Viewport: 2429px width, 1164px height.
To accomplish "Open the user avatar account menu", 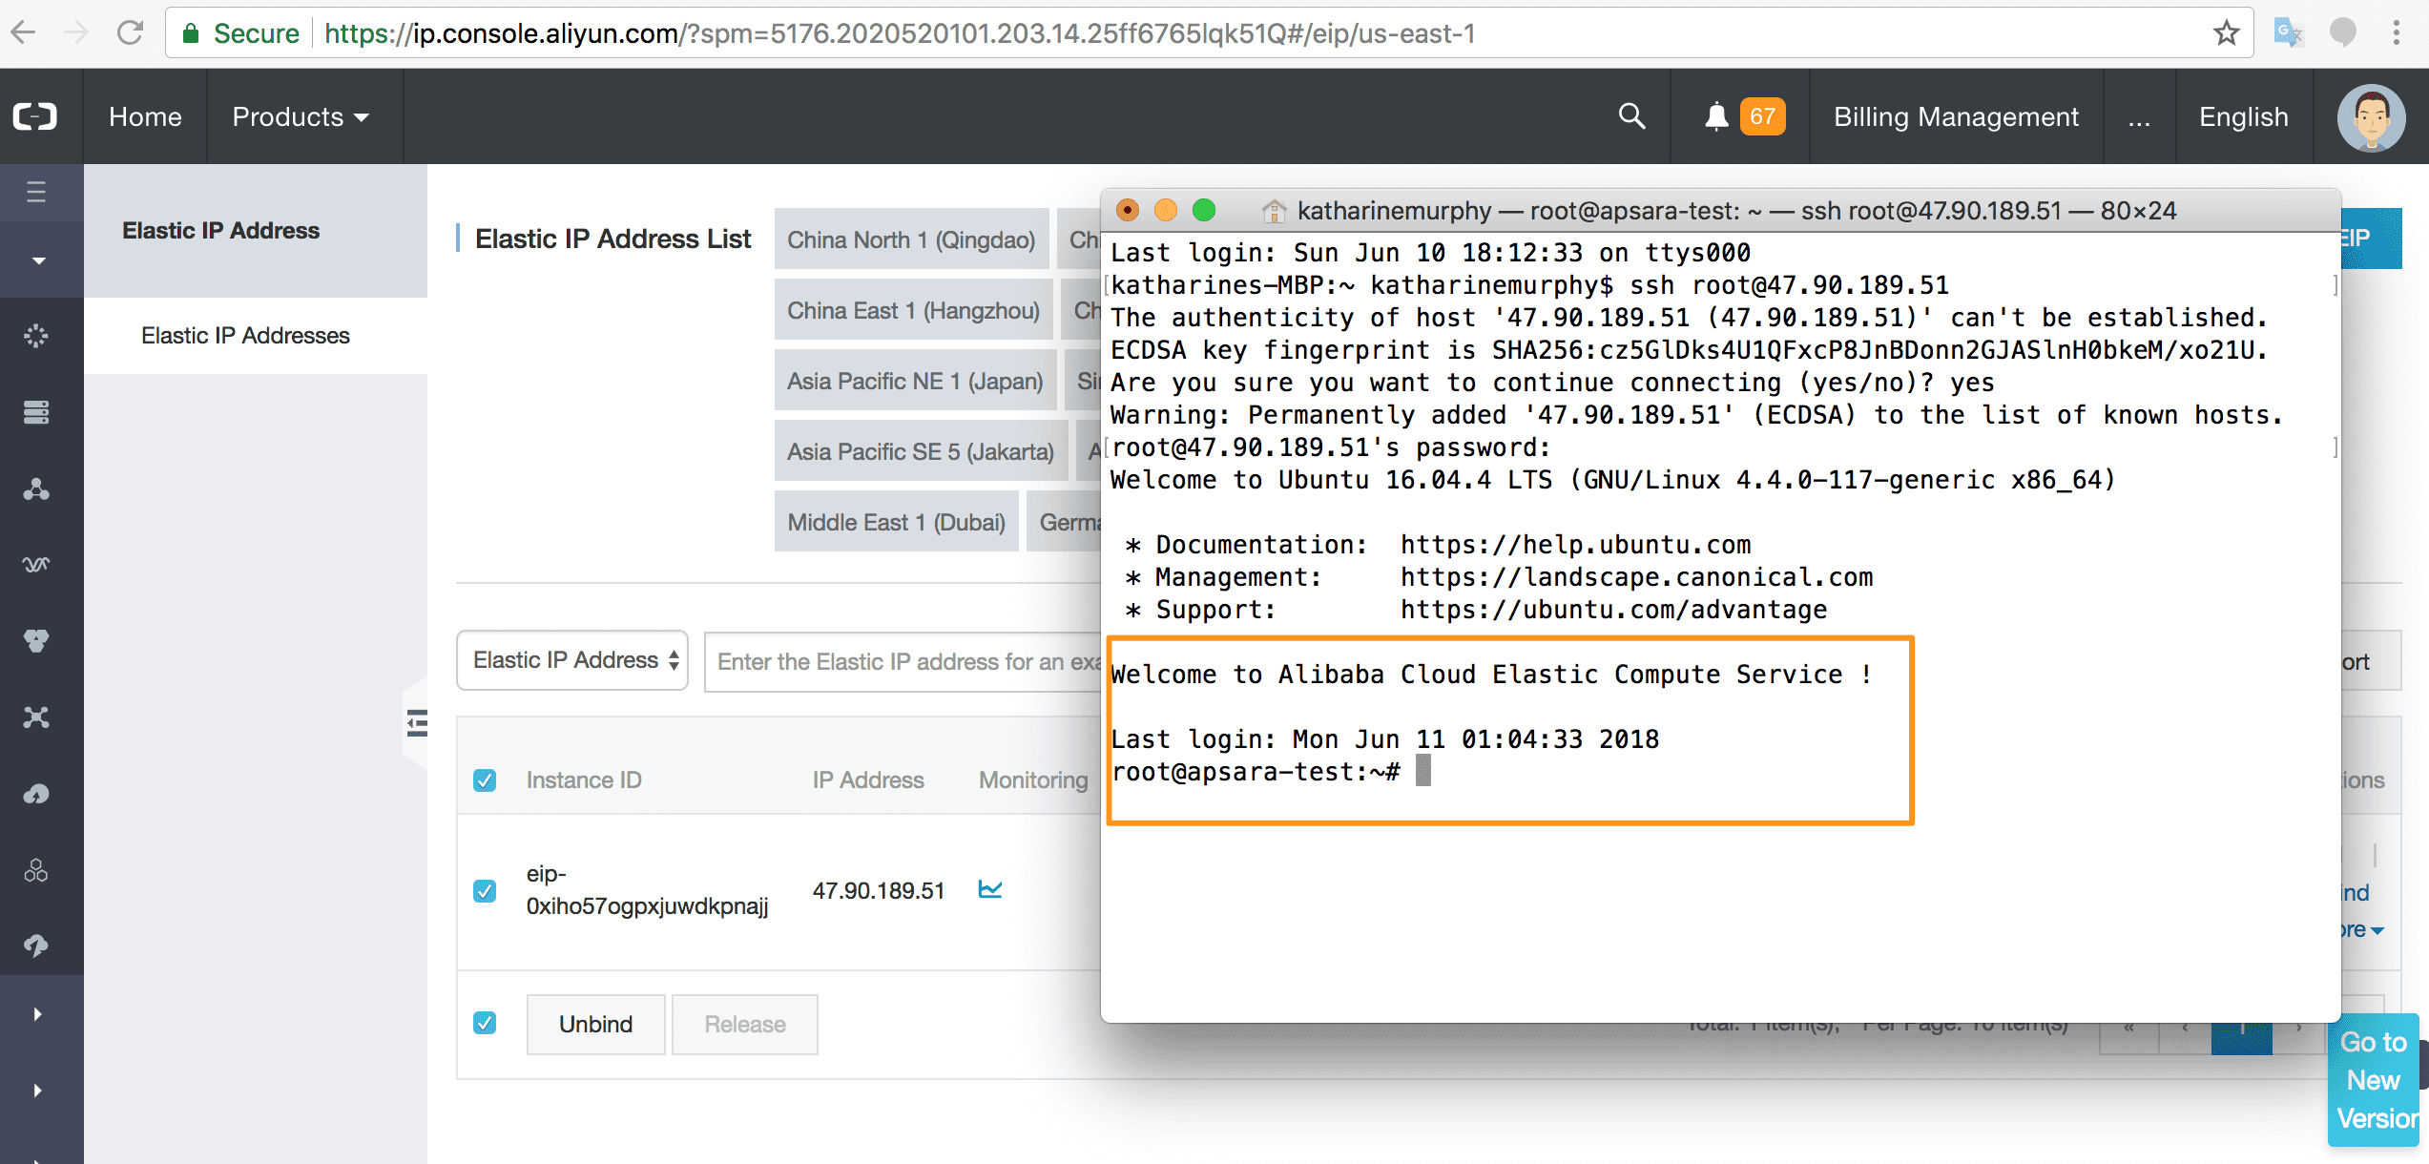I will (2371, 117).
